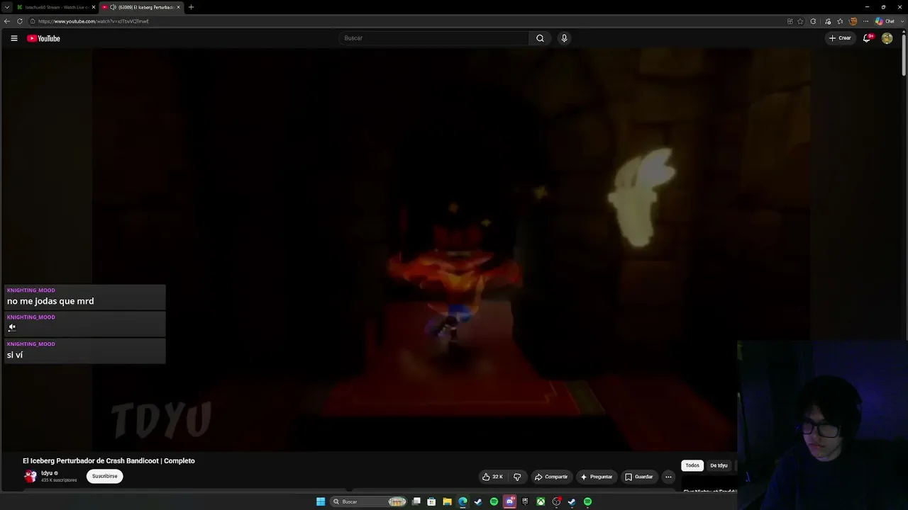The width and height of the screenshot is (908, 510).
Task: Open the YouTube account avatar menu
Action: coord(887,38)
